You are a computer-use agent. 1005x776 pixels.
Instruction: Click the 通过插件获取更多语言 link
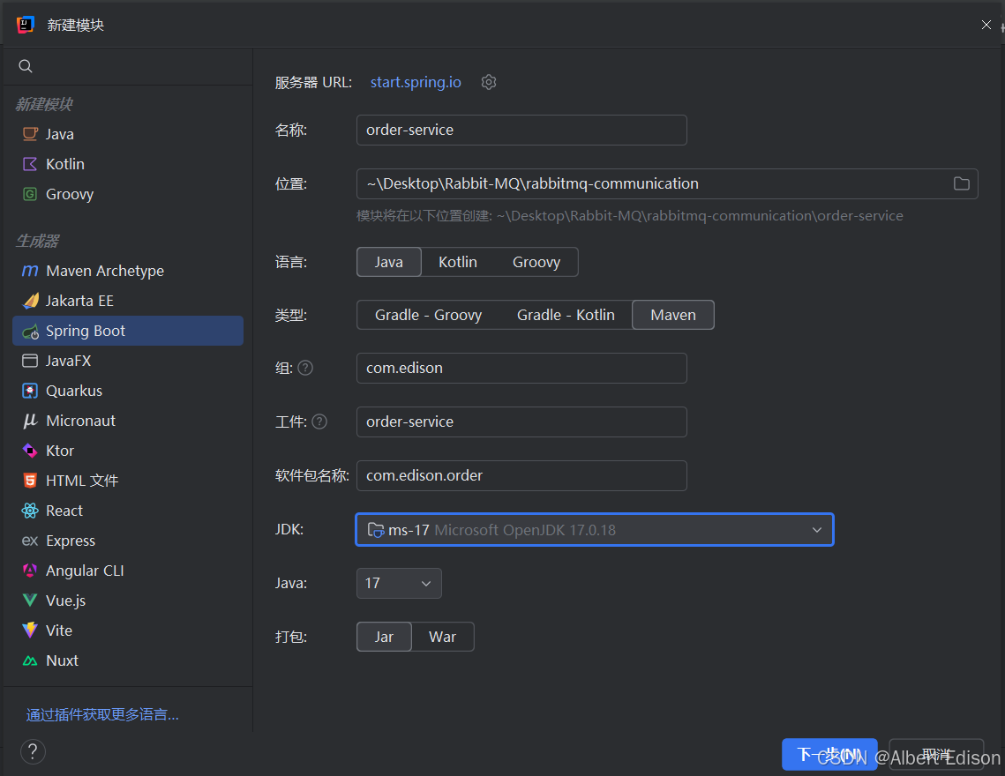102,714
